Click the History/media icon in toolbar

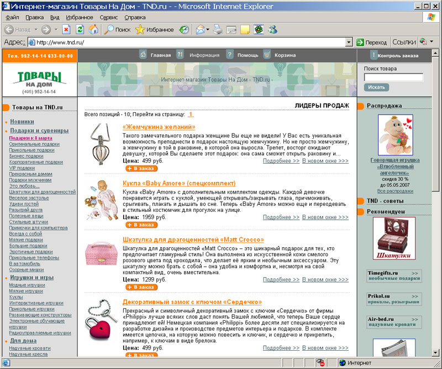pyautogui.click(x=184, y=29)
